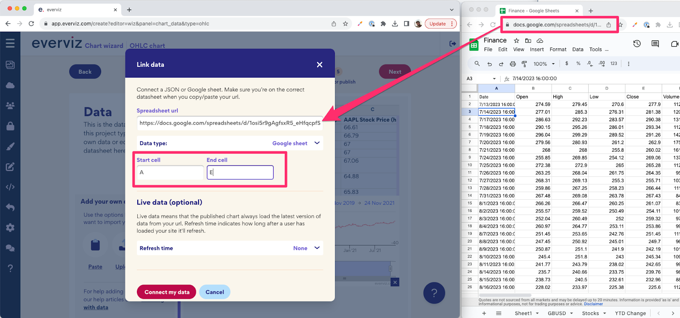This screenshot has width=680, height=318.
Task: Click the everviz address bar URL
Action: (x=130, y=24)
